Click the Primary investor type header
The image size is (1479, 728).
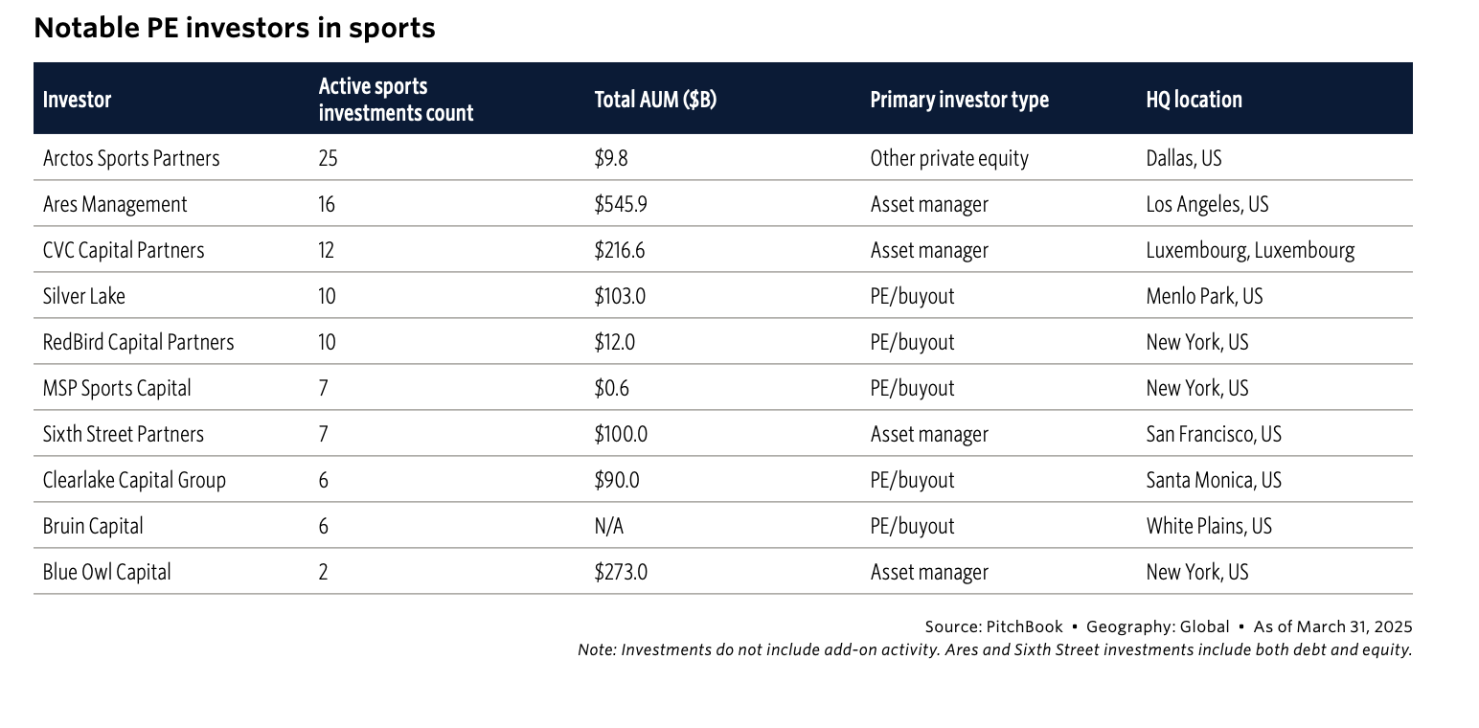tap(959, 100)
